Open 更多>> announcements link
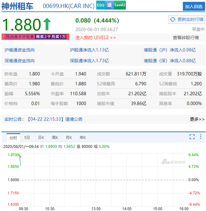The height and width of the screenshot is (211, 206). (197, 119)
